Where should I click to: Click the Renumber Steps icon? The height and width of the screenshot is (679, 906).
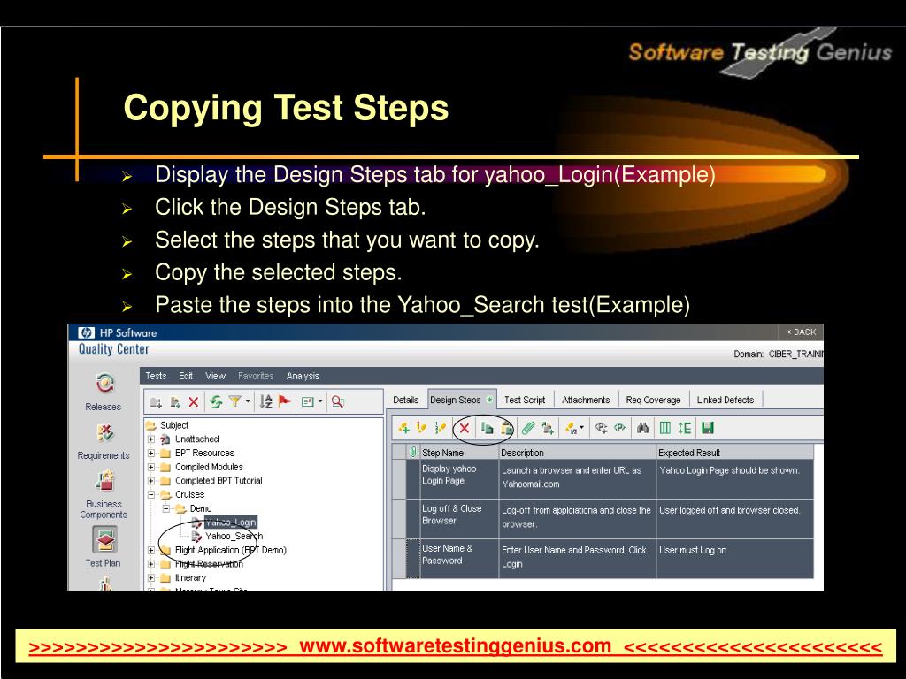[441, 428]
